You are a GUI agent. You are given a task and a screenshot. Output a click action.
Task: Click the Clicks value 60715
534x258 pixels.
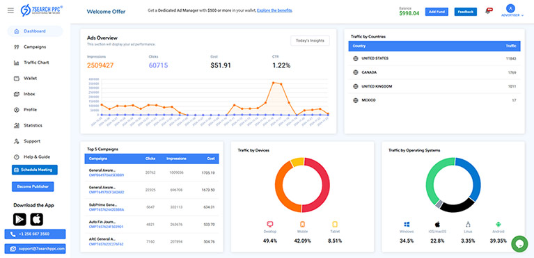coord(158,65)
